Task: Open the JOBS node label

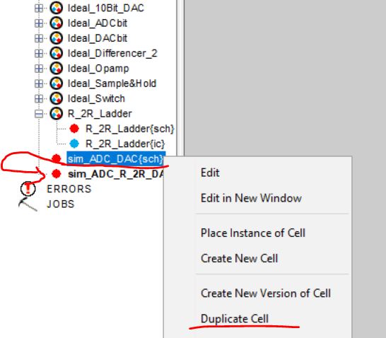Action: [x=61, y=204]
